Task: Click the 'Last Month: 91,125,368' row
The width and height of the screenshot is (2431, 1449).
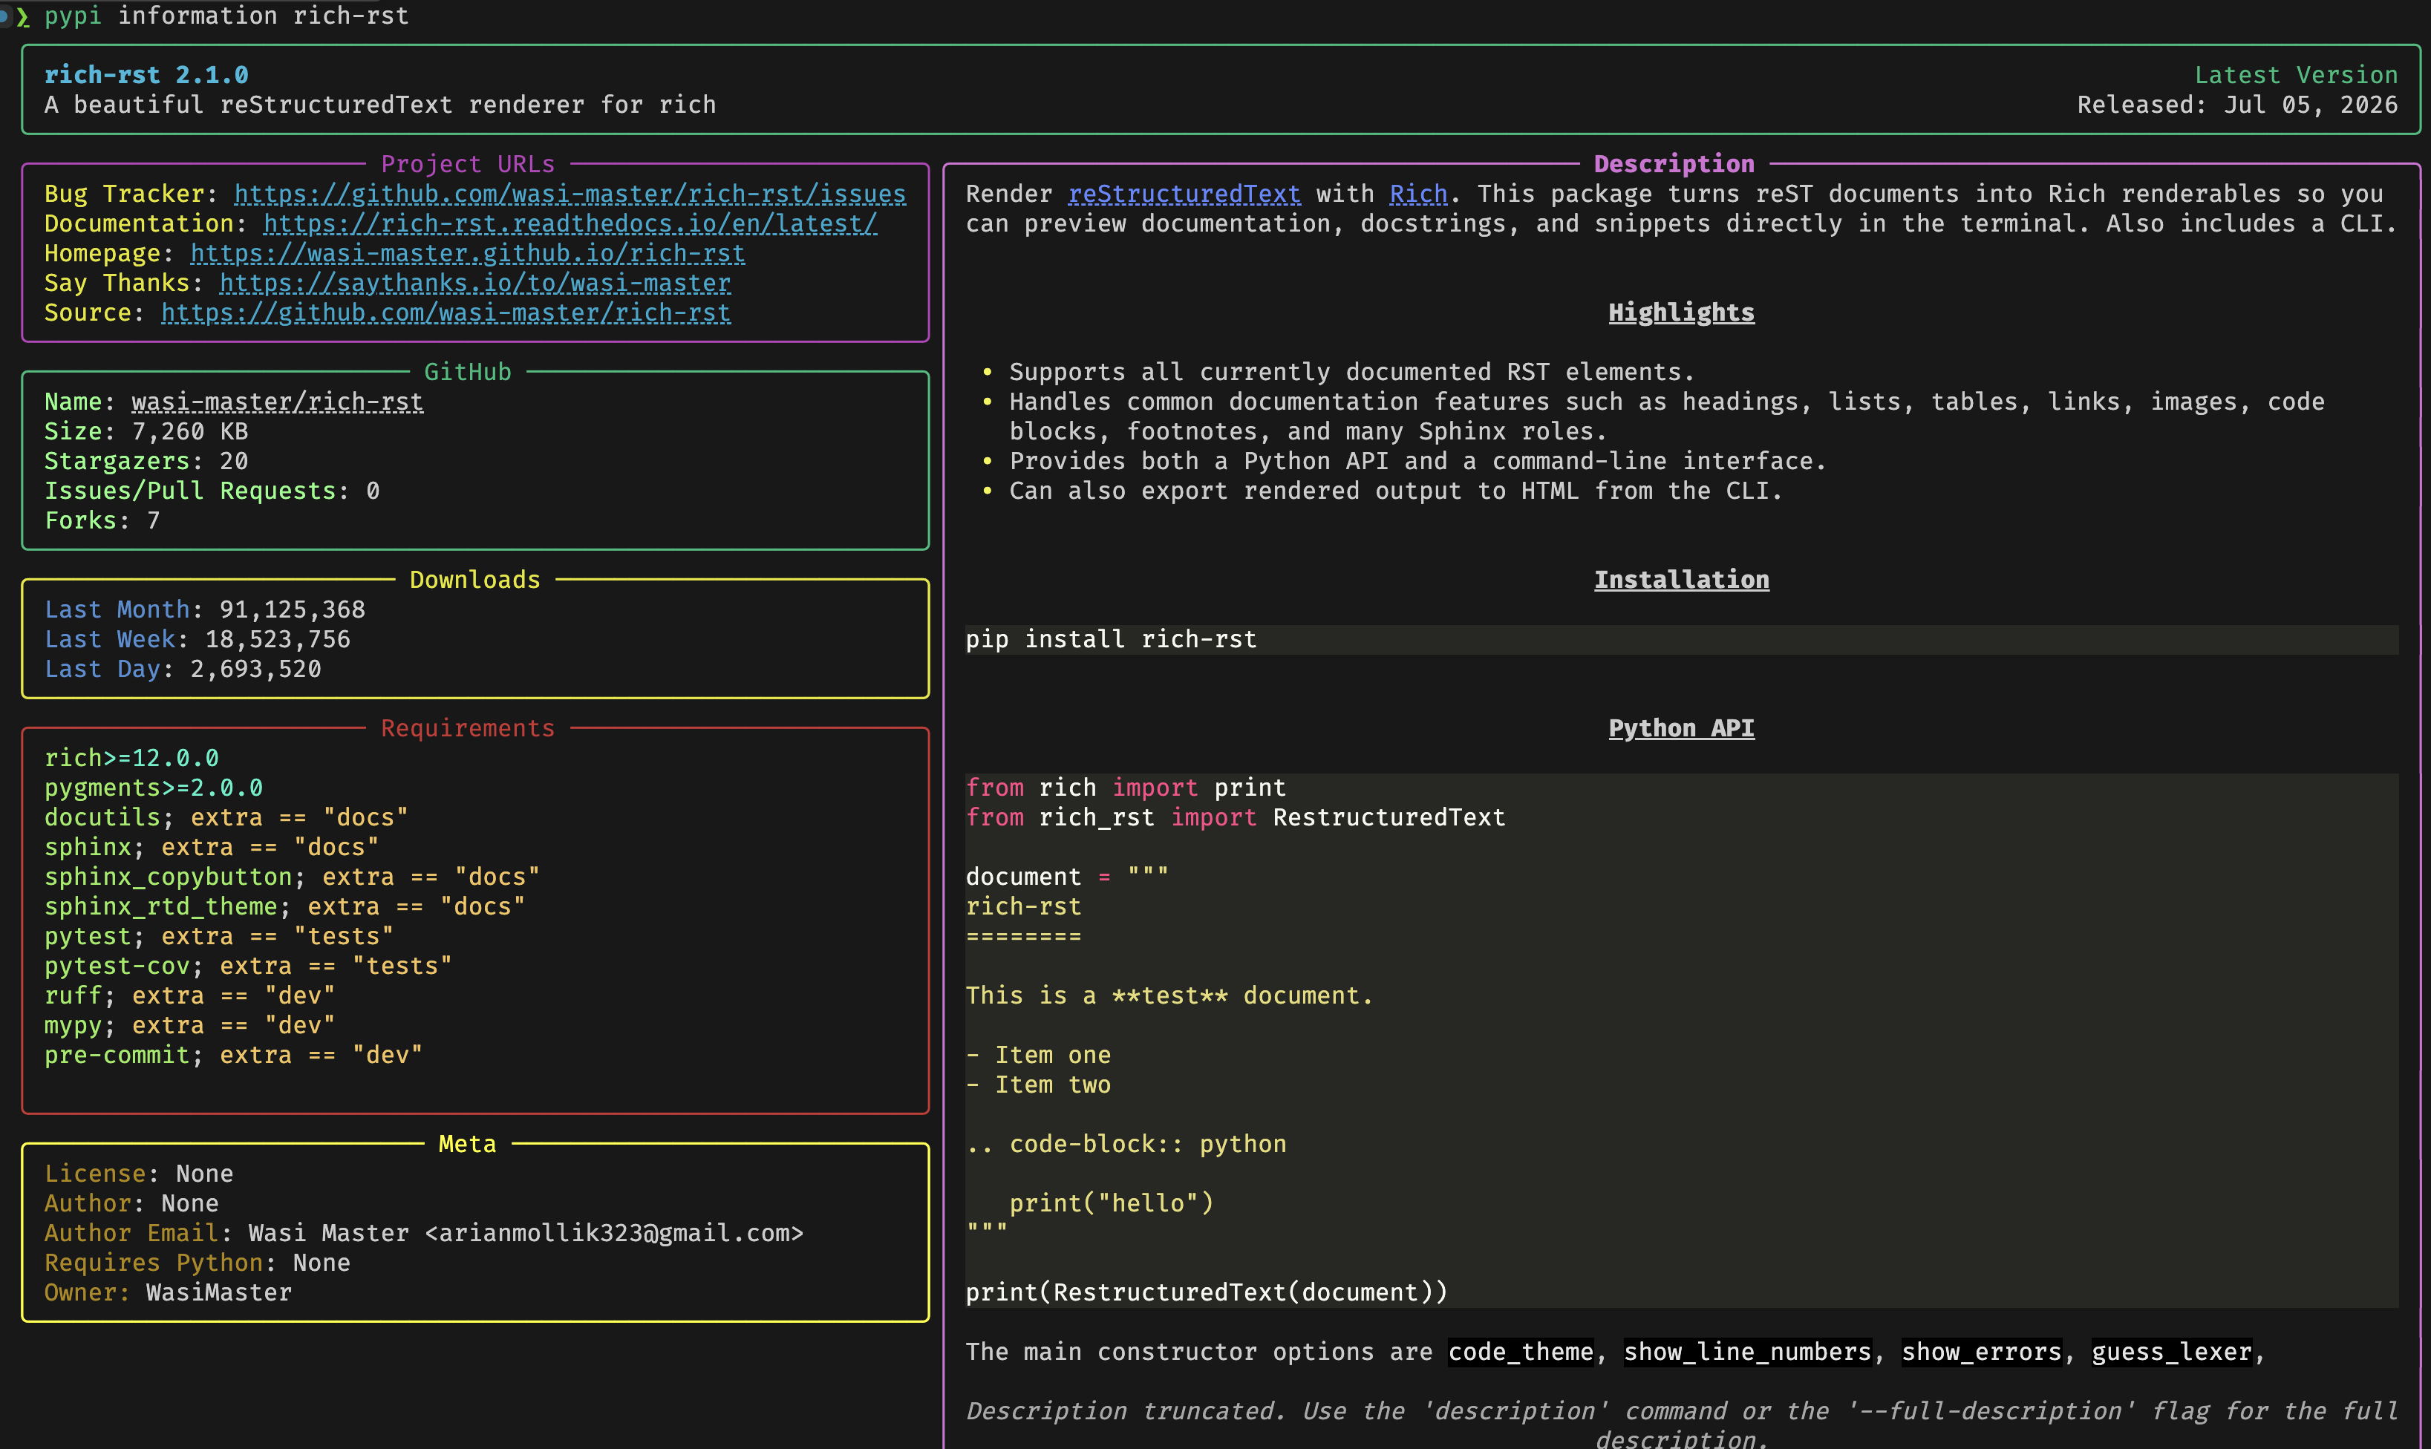Action: click(x=205, y=609)
